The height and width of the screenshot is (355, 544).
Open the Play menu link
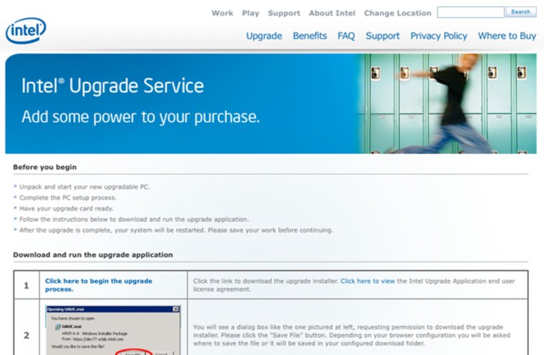tap(250, 13)
